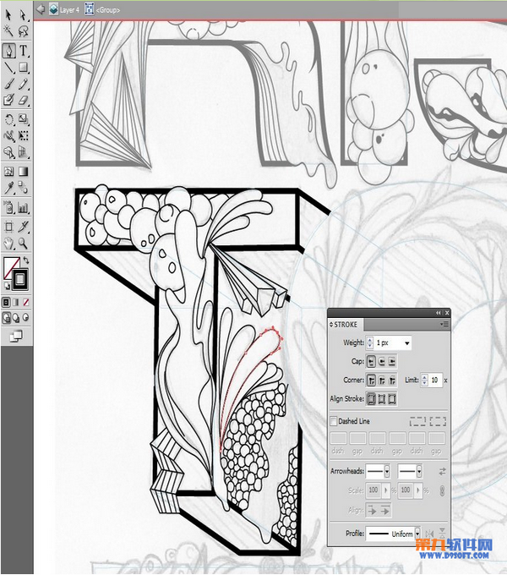The image size is (507, 575).
Task: Select the Line Segment tool
Action: 8,68
